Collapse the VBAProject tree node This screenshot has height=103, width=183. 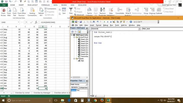[72, 35]
